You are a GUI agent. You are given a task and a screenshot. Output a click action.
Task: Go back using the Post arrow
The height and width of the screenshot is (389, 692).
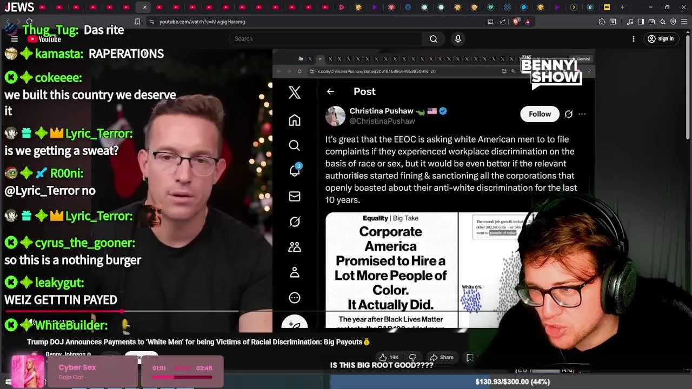[330, 92]
